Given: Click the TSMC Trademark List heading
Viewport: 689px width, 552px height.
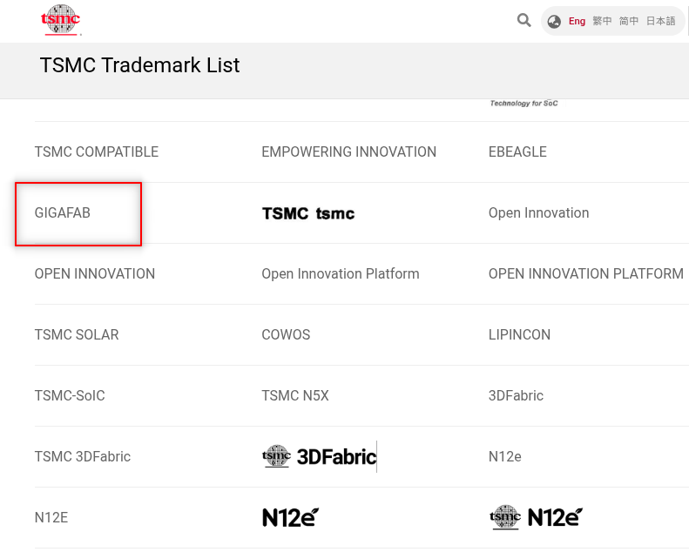Looking at the screenshot, I should point(139,65).
